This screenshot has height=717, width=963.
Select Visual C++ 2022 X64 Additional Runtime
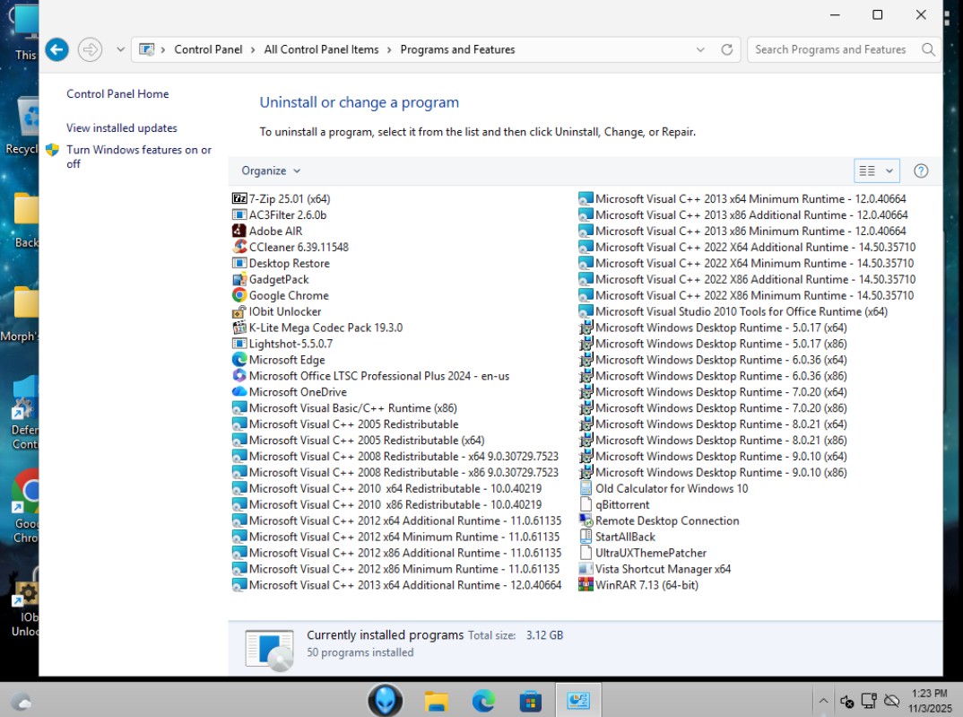pyautogui.click(x=748, y=247)
